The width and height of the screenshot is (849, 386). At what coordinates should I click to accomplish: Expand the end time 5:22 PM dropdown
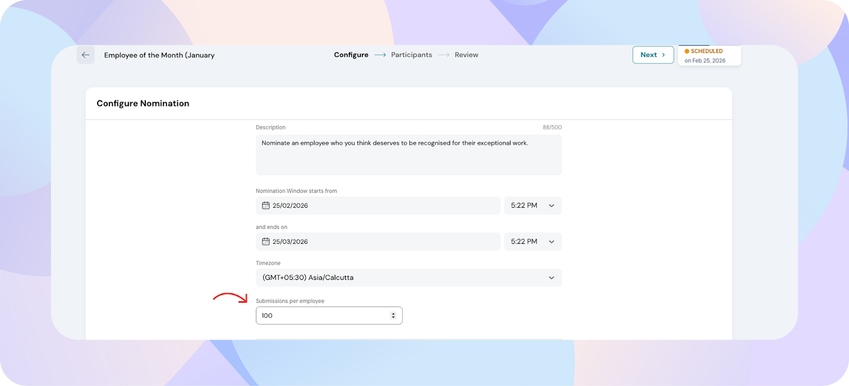point(533,242)
